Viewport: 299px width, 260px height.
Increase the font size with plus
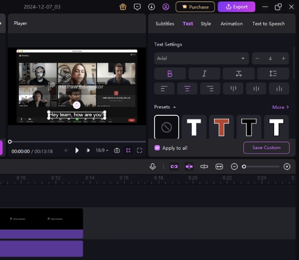[x=284, y=59]
